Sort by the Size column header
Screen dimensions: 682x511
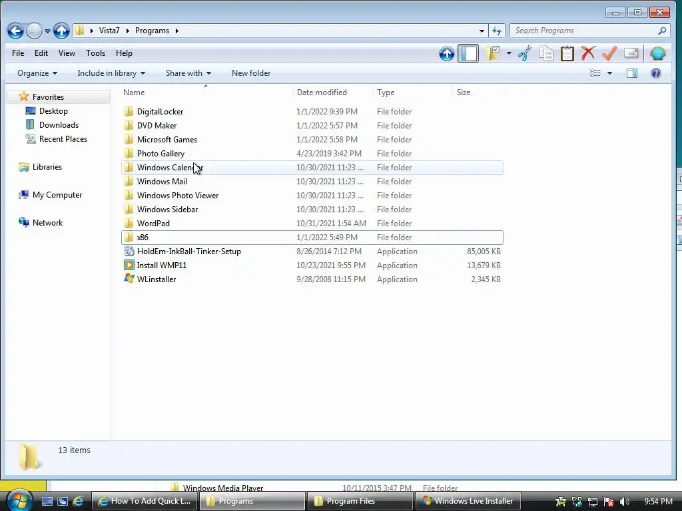point(478,92)
